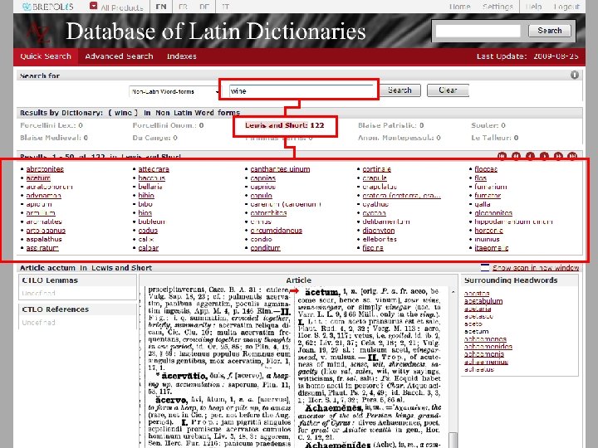Open the 'flos' result link

pyautogui.click(x=481, y=178)
